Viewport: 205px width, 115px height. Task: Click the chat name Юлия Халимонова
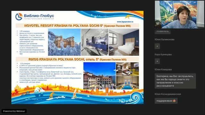(164, 39)
